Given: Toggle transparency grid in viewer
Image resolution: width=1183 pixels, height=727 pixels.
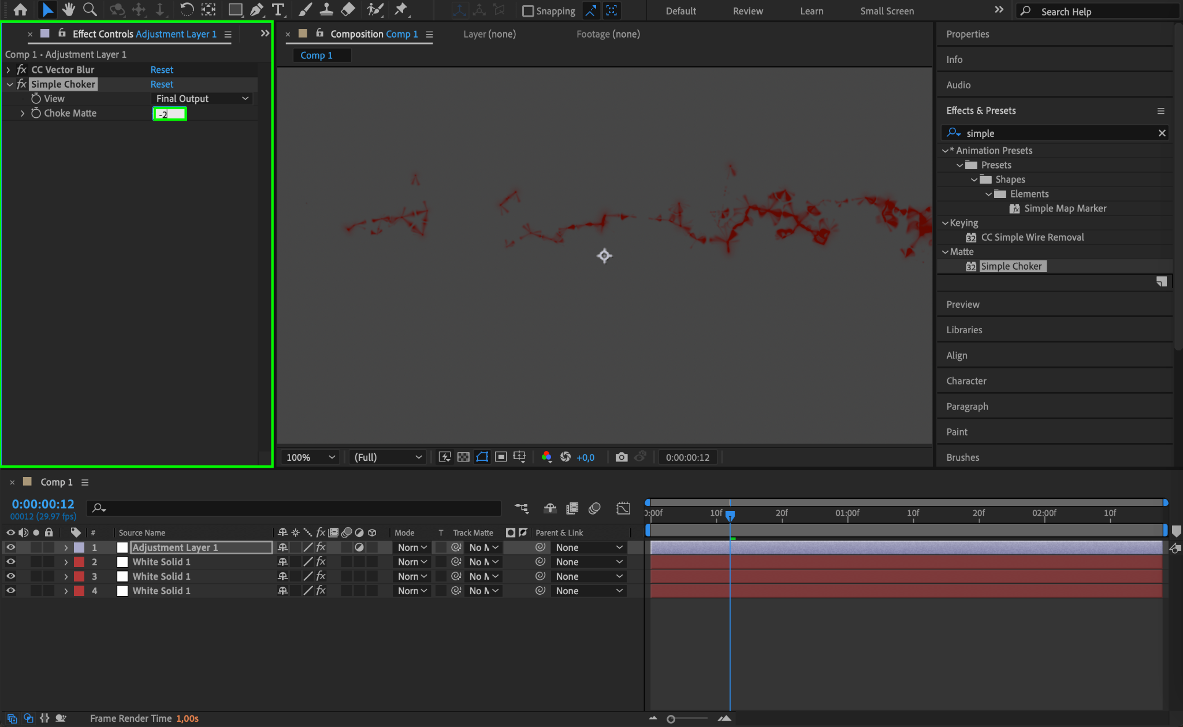Looking at the screenshot, I should click(x=463, y=457).
